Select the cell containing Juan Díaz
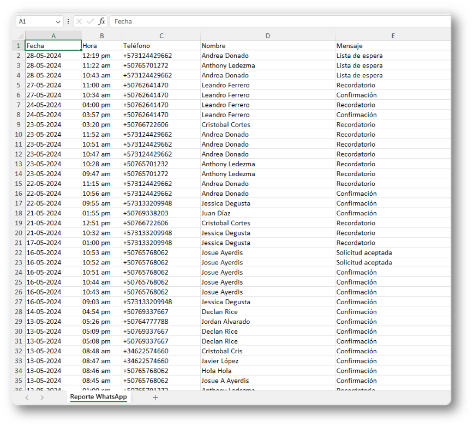The height and width of the screenshot is (428, 474). coord(267,213)
